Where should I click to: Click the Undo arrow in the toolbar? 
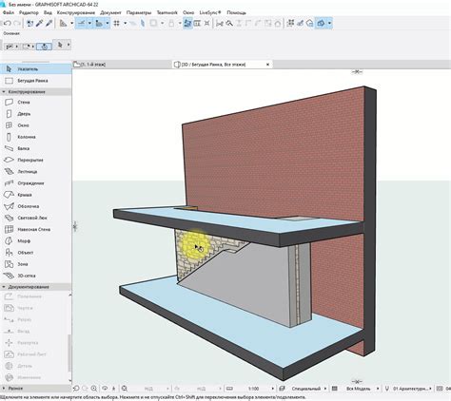pyautogui.click(x=8, y=23)
